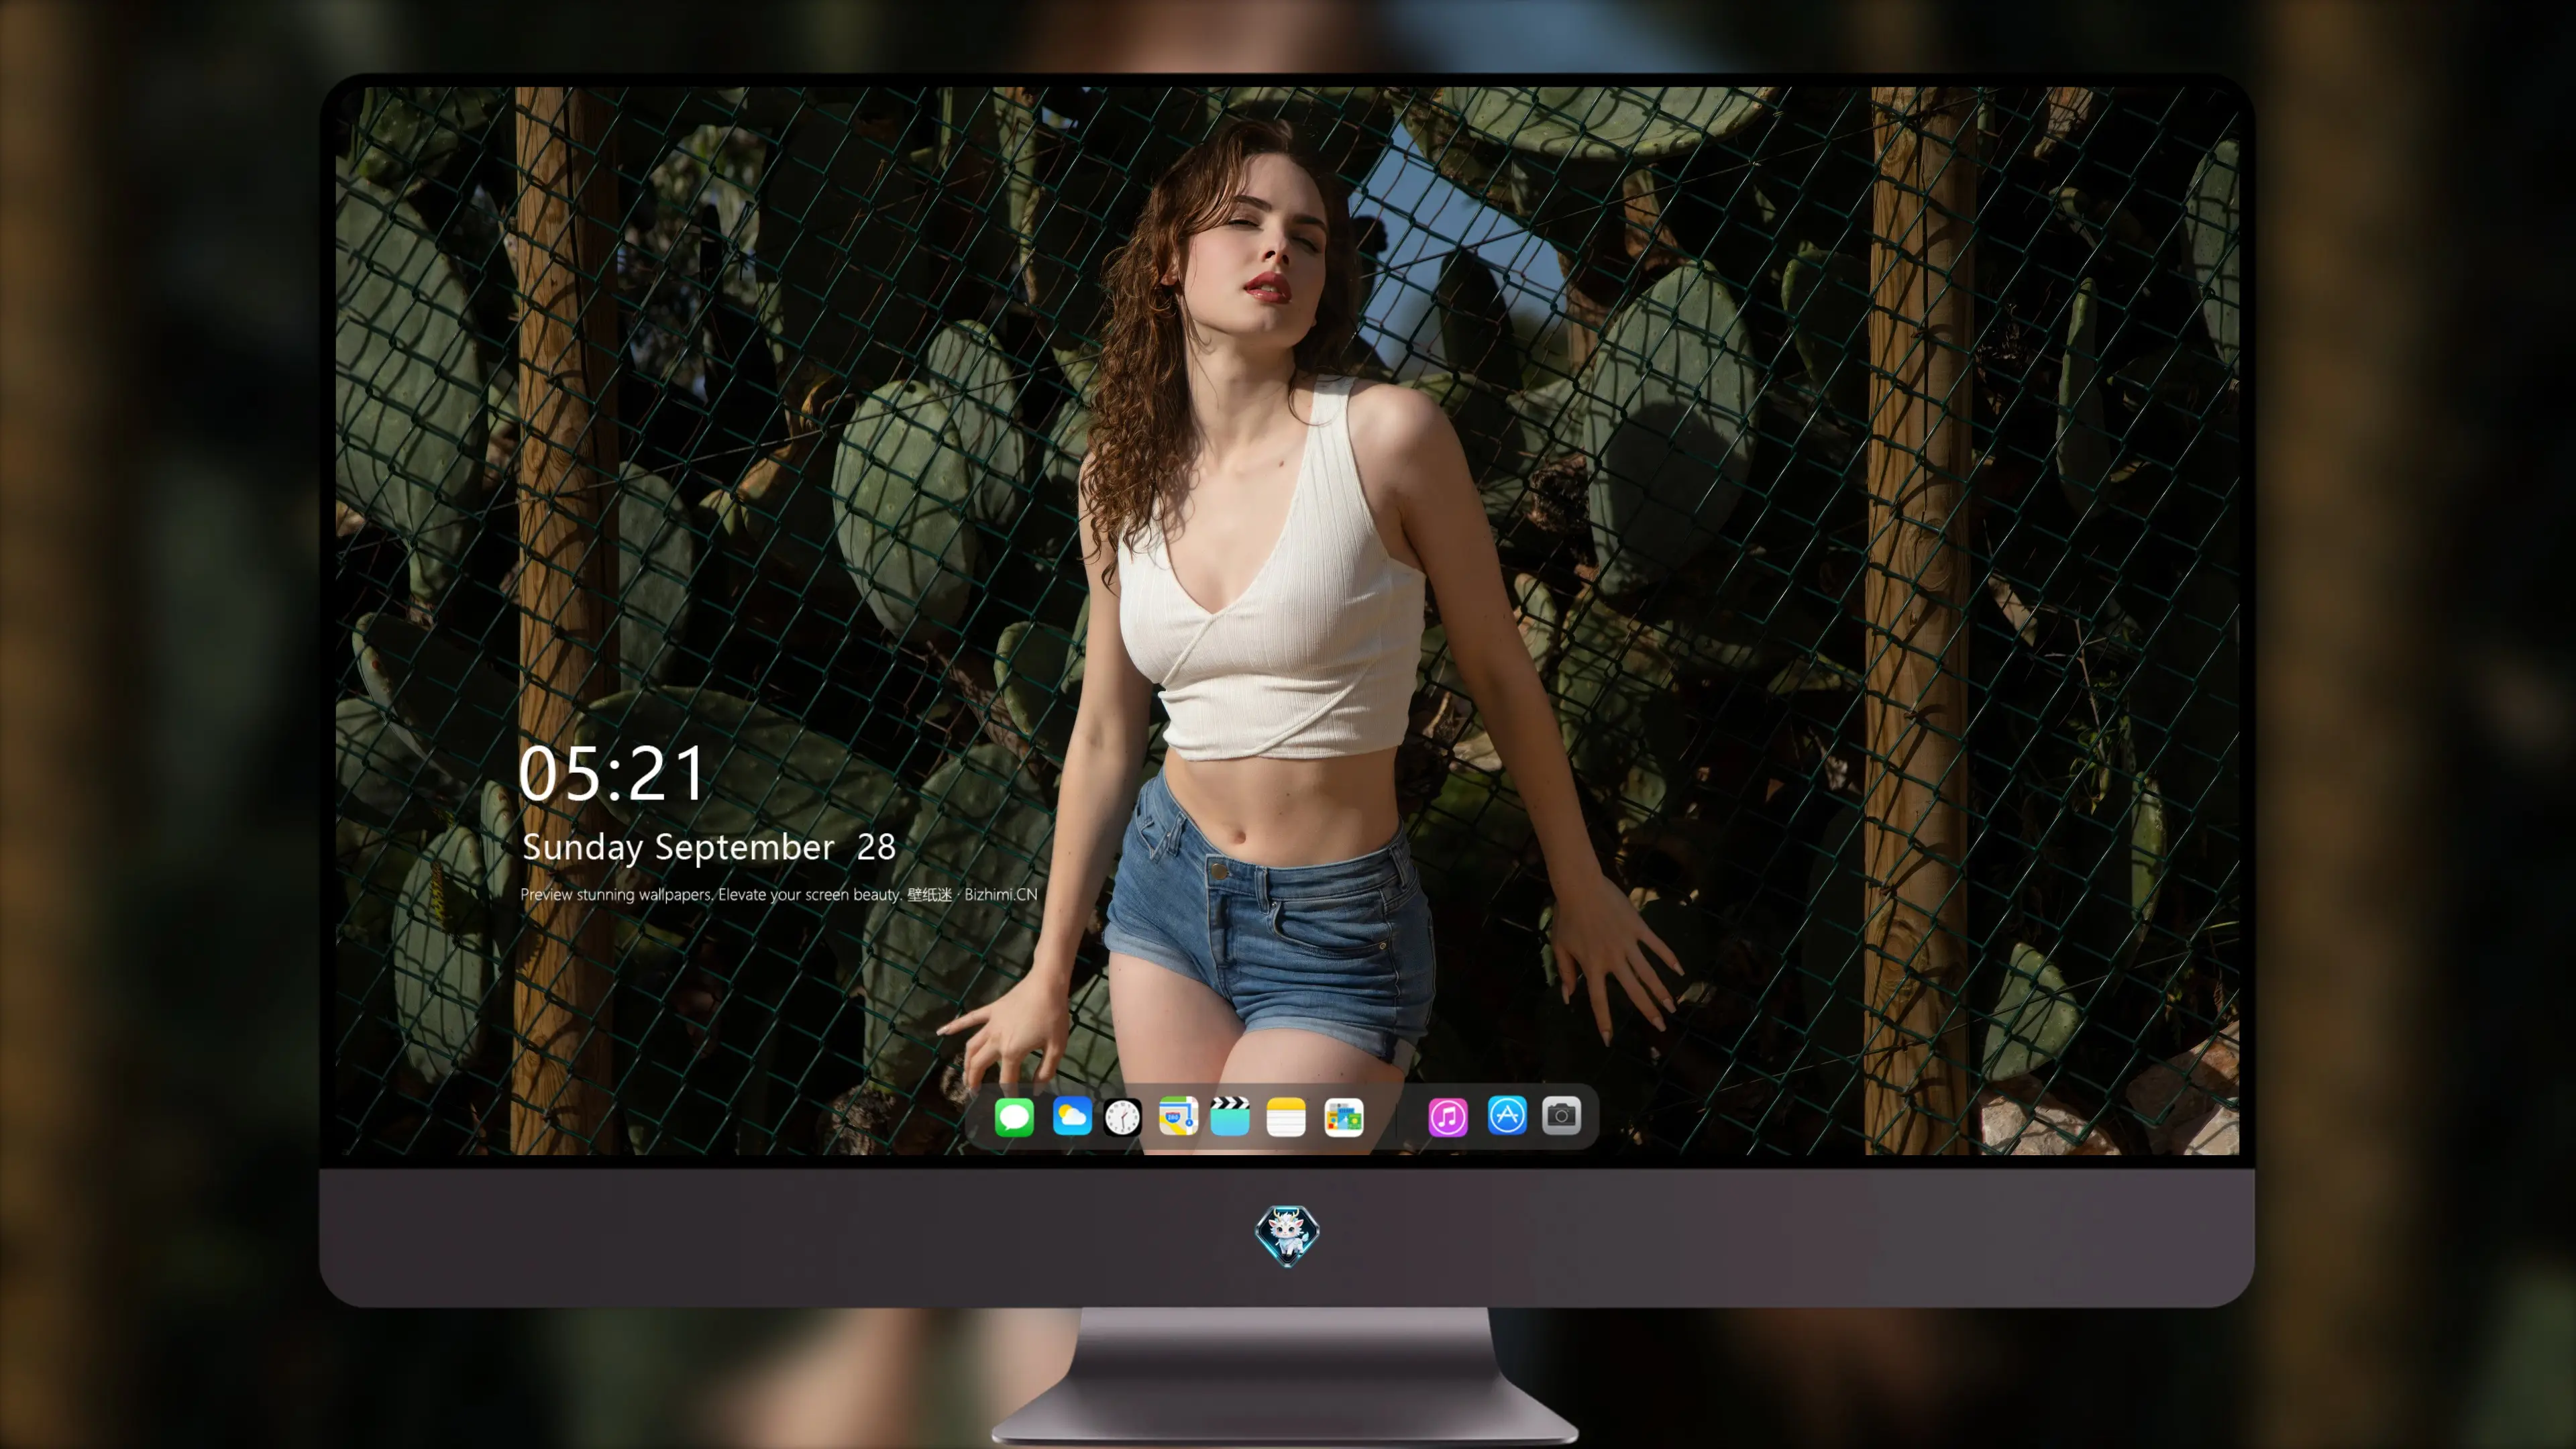Image resolution: width=2576 pixels, height=1449 pixels.
Task: Open the Videos clapperboard app
Action: point(1230,1116)
